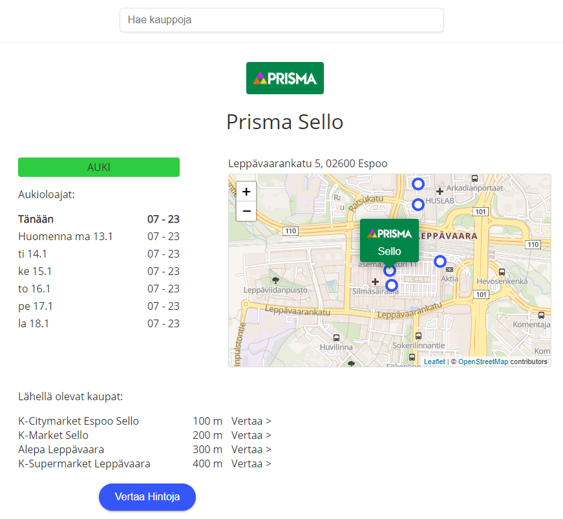
Task: Select the Alepa Leppävaara store name
Action: 61,449
